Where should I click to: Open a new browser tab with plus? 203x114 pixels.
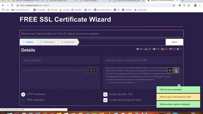[x=183, y=1]
